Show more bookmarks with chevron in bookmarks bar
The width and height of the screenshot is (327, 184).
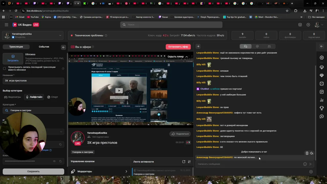[x=301, y=17]
